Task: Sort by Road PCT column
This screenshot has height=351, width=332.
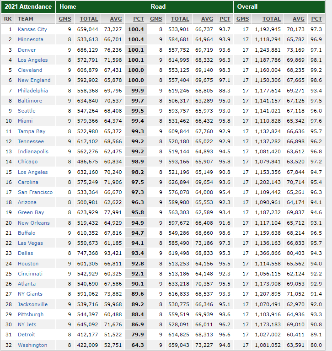Action: 225,19
